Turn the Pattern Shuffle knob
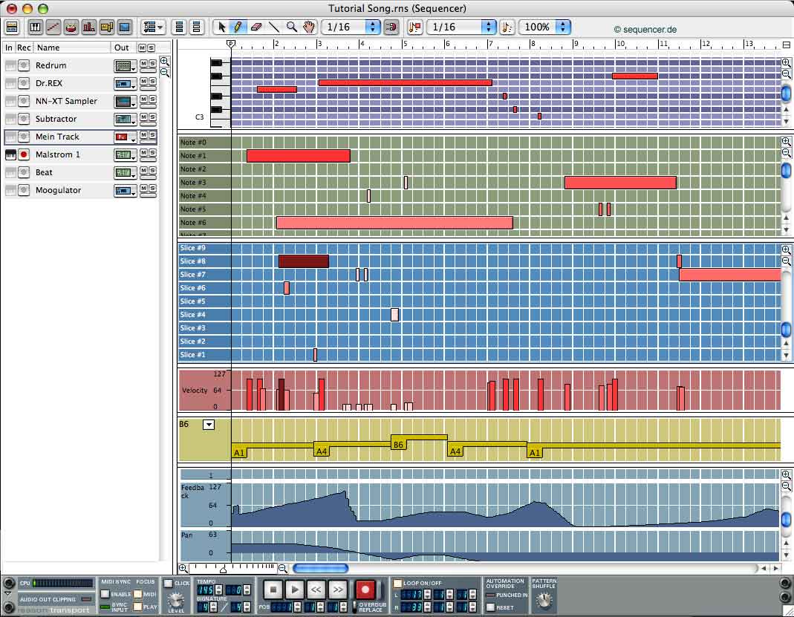This screenshot has height=617, width=794. [x=544, y=601]
